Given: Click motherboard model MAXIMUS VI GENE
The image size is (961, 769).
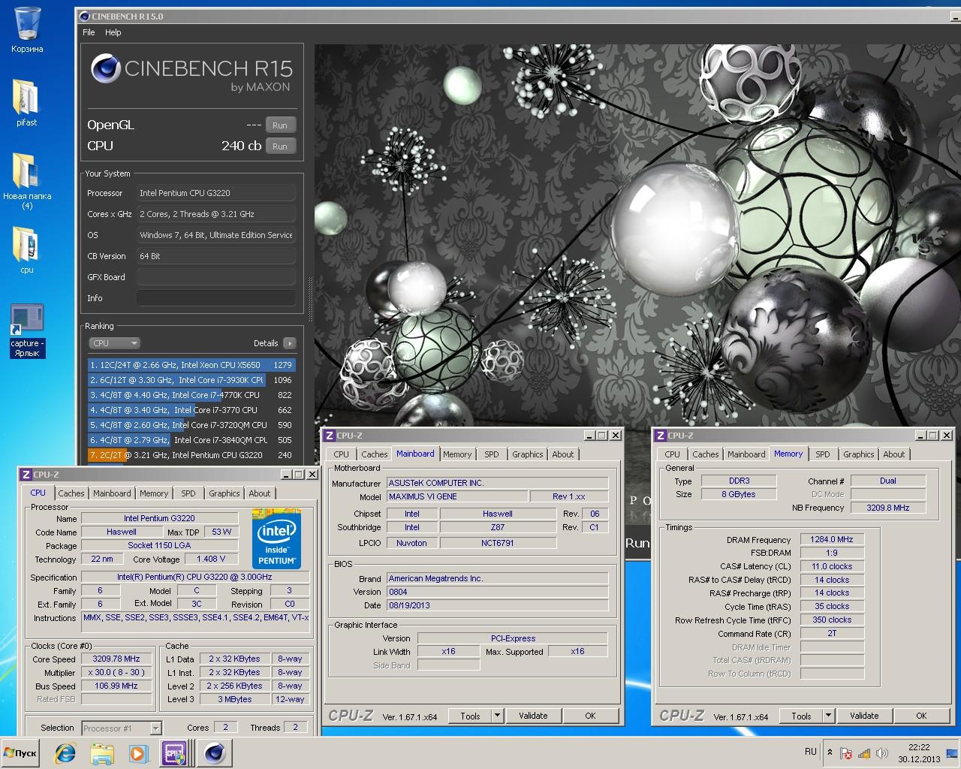Looking at the screenshot, I should pyautogui.click(x=457, y=496).
